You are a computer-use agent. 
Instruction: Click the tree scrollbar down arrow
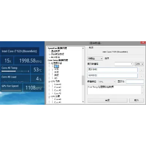[83, 102]
